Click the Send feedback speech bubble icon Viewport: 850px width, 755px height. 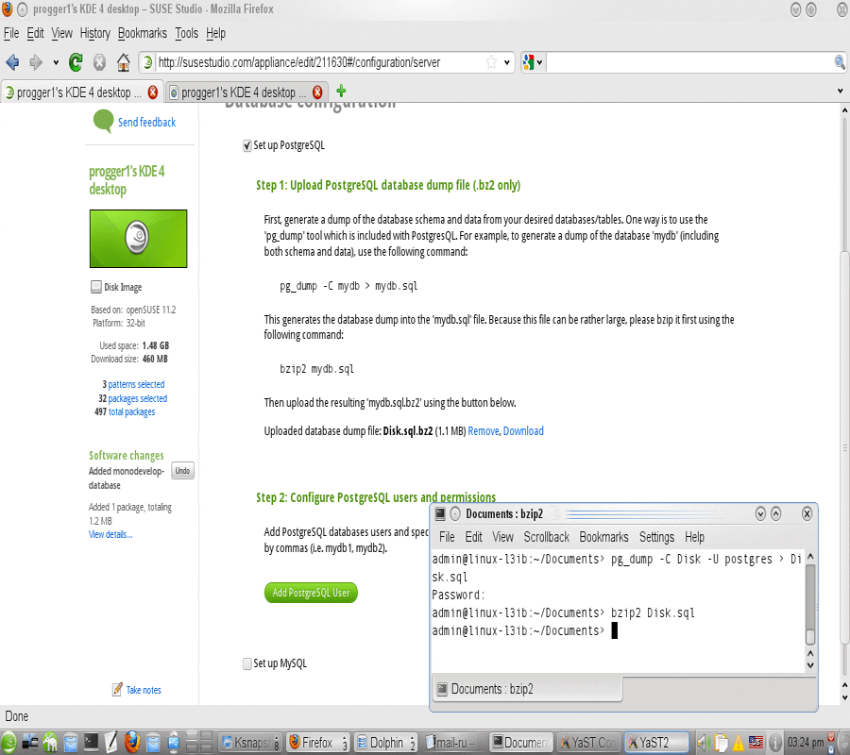(103, 121)
